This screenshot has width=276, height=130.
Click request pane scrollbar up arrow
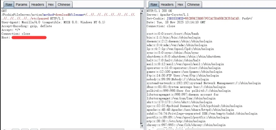point(142,11)
